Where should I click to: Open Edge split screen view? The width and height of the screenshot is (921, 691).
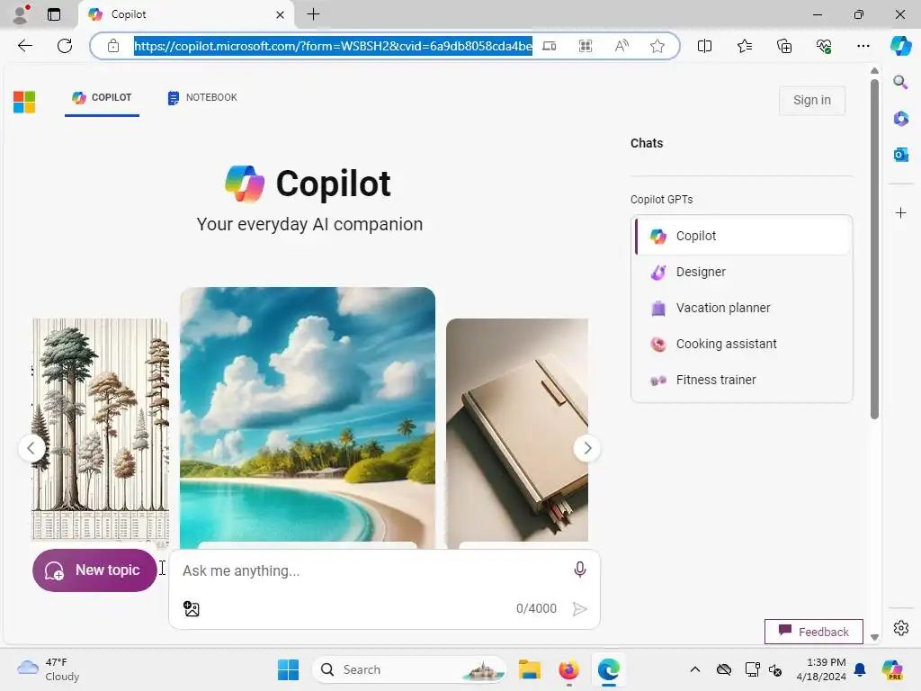704,46
